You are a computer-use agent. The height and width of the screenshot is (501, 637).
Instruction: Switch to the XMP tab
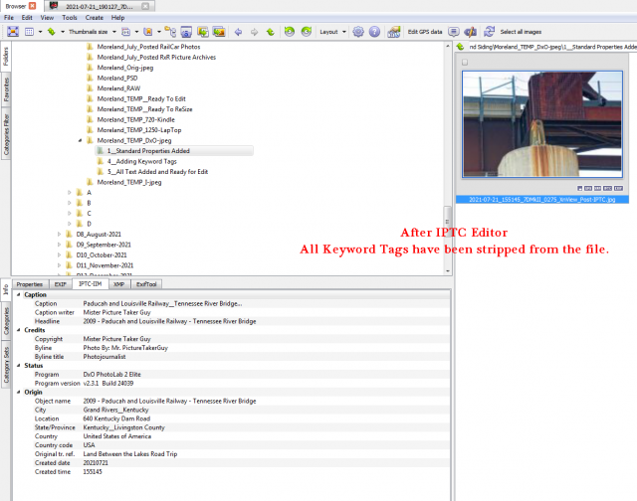click(x=119, y=284)
